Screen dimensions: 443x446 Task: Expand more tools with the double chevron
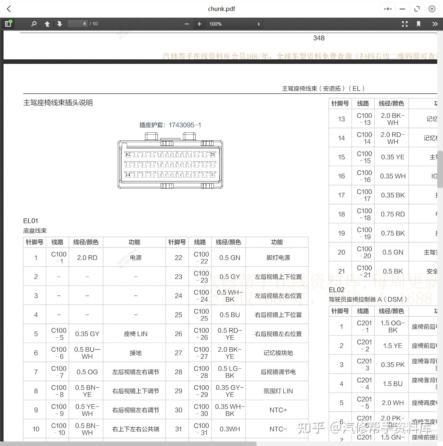pos(435,23)
